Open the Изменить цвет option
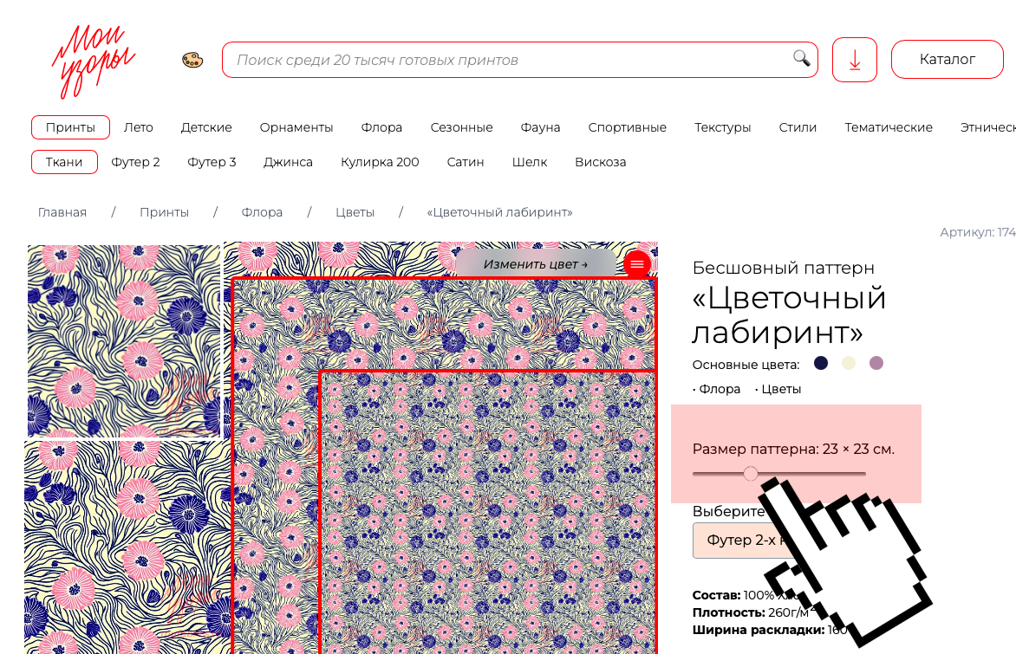This screenshot has height=654, width=1016. pos(535,264)
